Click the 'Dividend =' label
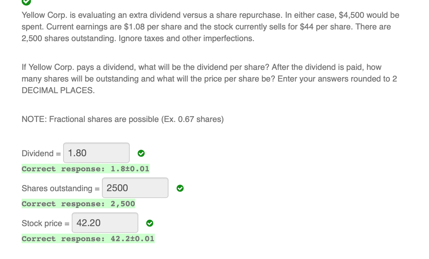429x259 pixels. 40,153
